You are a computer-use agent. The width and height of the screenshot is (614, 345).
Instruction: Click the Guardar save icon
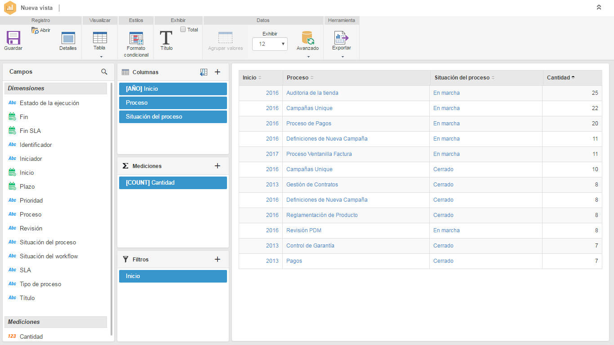pos(13,38)
